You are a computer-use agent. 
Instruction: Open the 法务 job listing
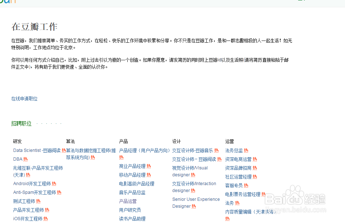pyautogui.click(x=229, y=203)
